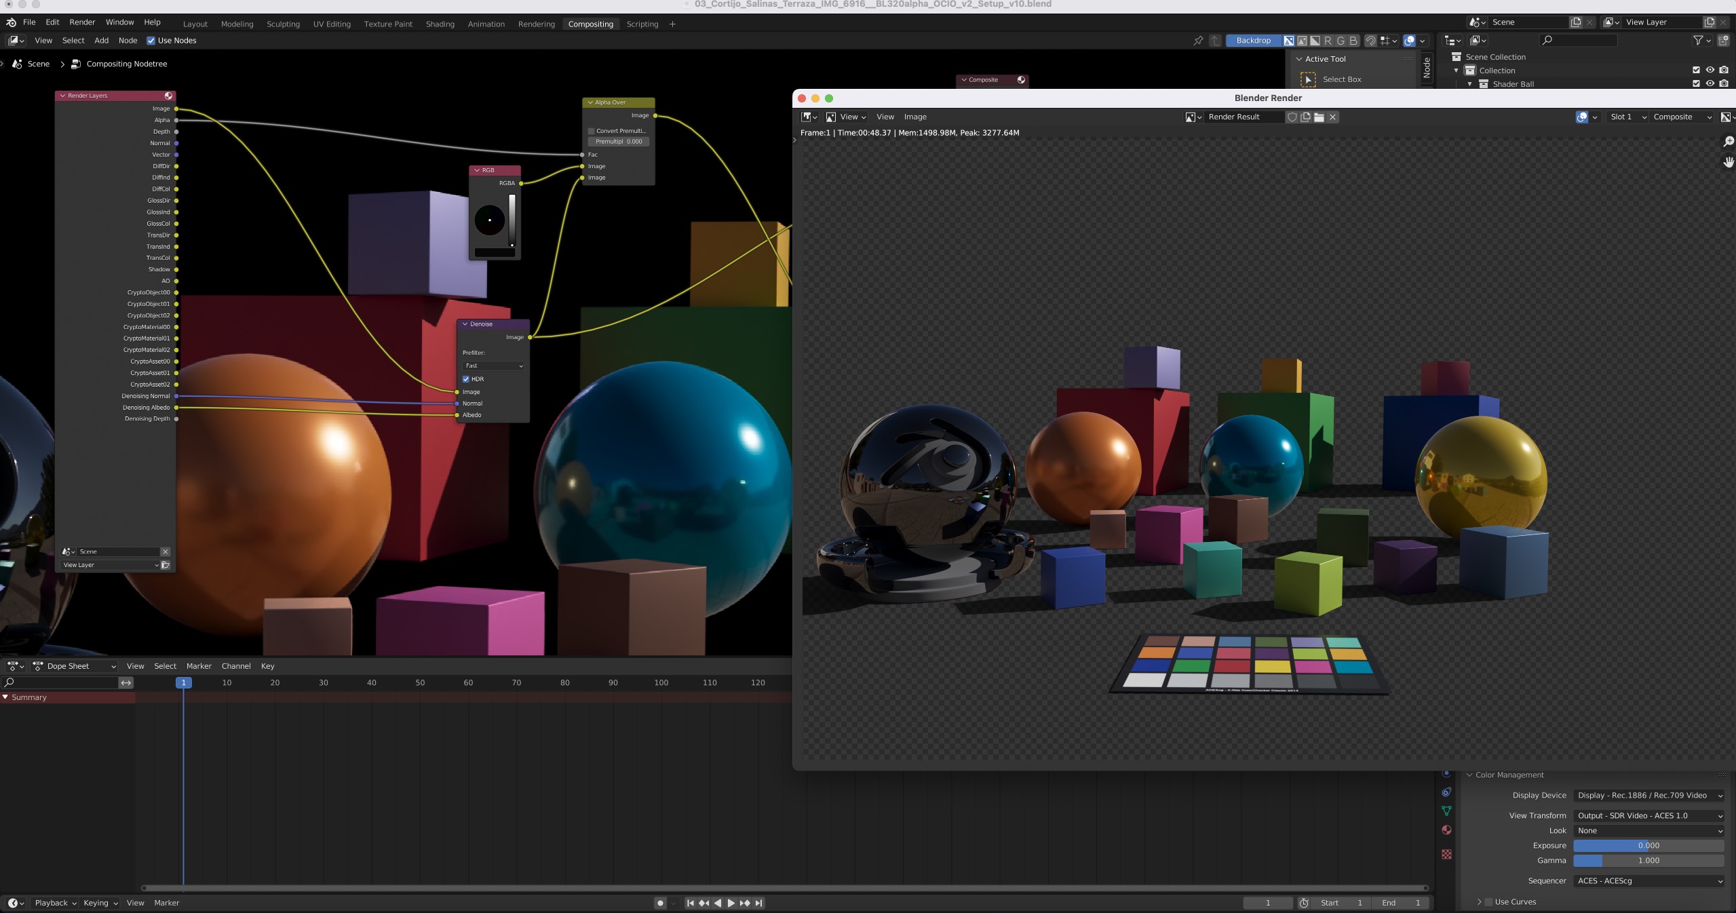Collapse the Active Tool panel
The image size is (1736, 913).
click(x=1298, y=59)
